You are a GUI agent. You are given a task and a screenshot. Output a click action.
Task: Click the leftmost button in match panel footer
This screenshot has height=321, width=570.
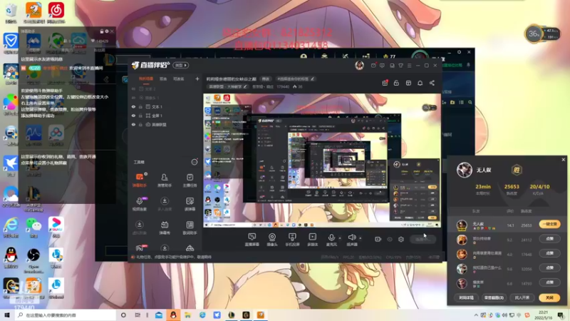[466, 297]
